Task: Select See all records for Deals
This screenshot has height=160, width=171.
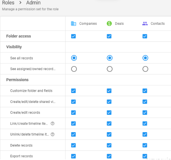Action: coord(110,58)
